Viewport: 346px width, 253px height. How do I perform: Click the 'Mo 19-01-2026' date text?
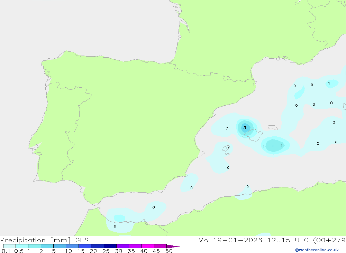(230, 240)
